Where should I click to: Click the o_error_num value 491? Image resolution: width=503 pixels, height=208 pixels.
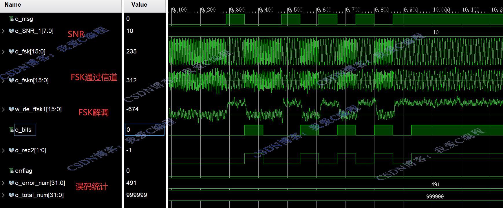[131, 183]
